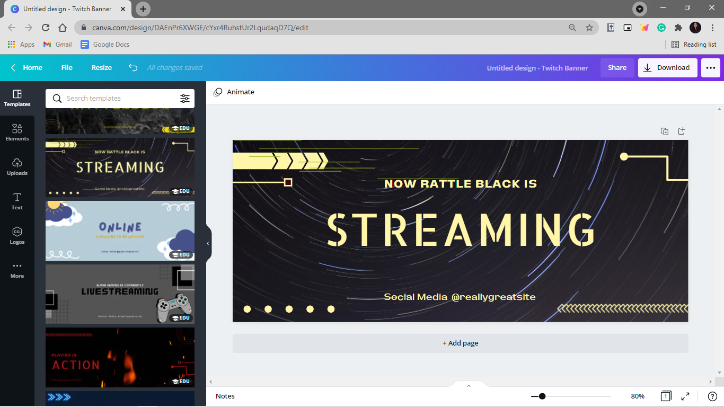Adjust the zoom level slider
Viewport: 724px width, 407px height.
click(x=542, y=396)
